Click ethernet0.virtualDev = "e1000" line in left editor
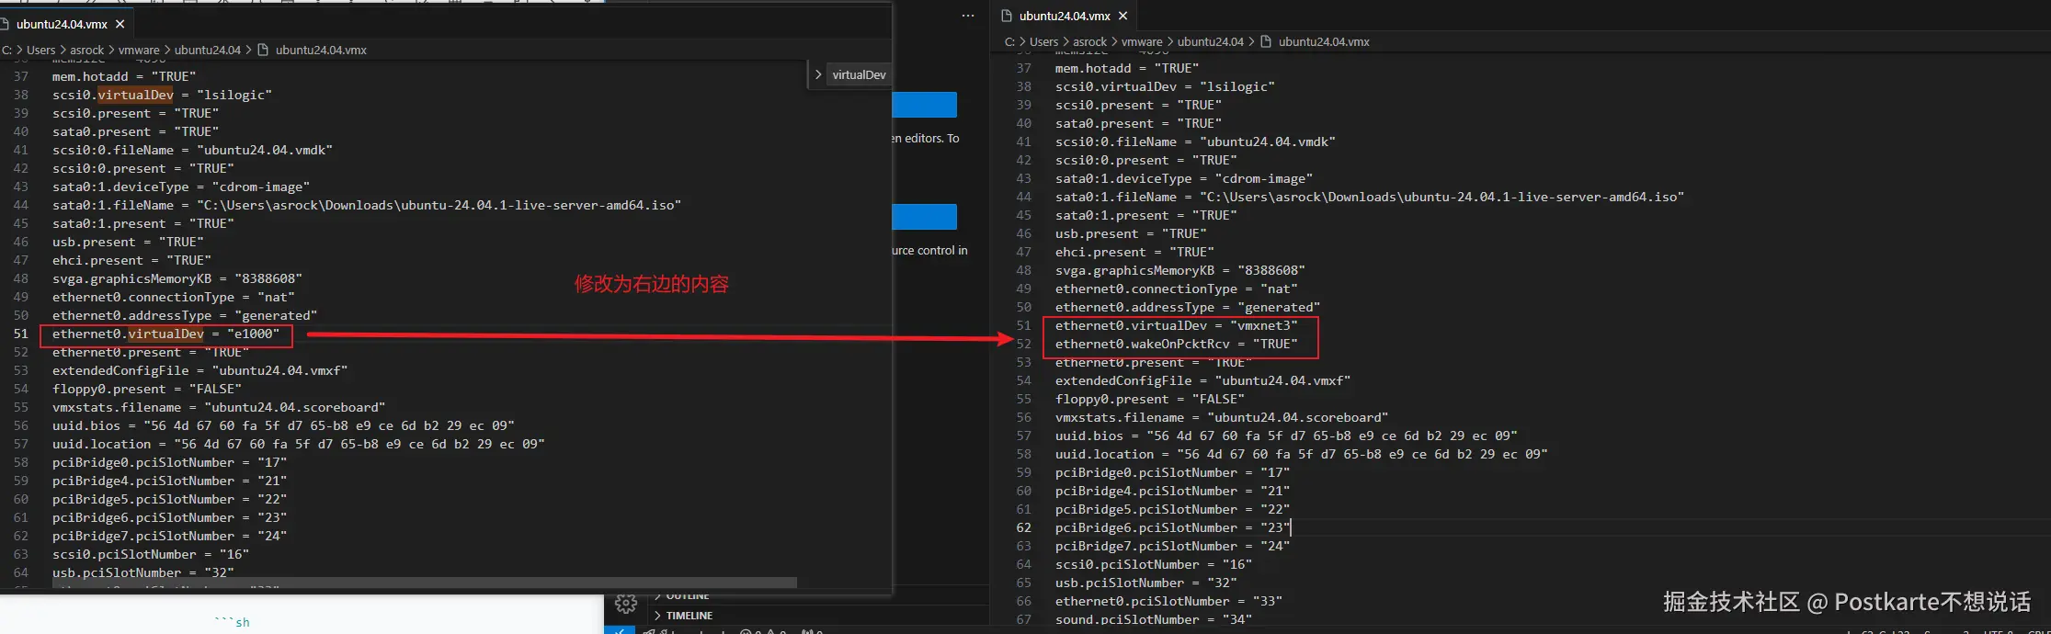The width and height of the screenshot is (2051, 634). (165, 334)
